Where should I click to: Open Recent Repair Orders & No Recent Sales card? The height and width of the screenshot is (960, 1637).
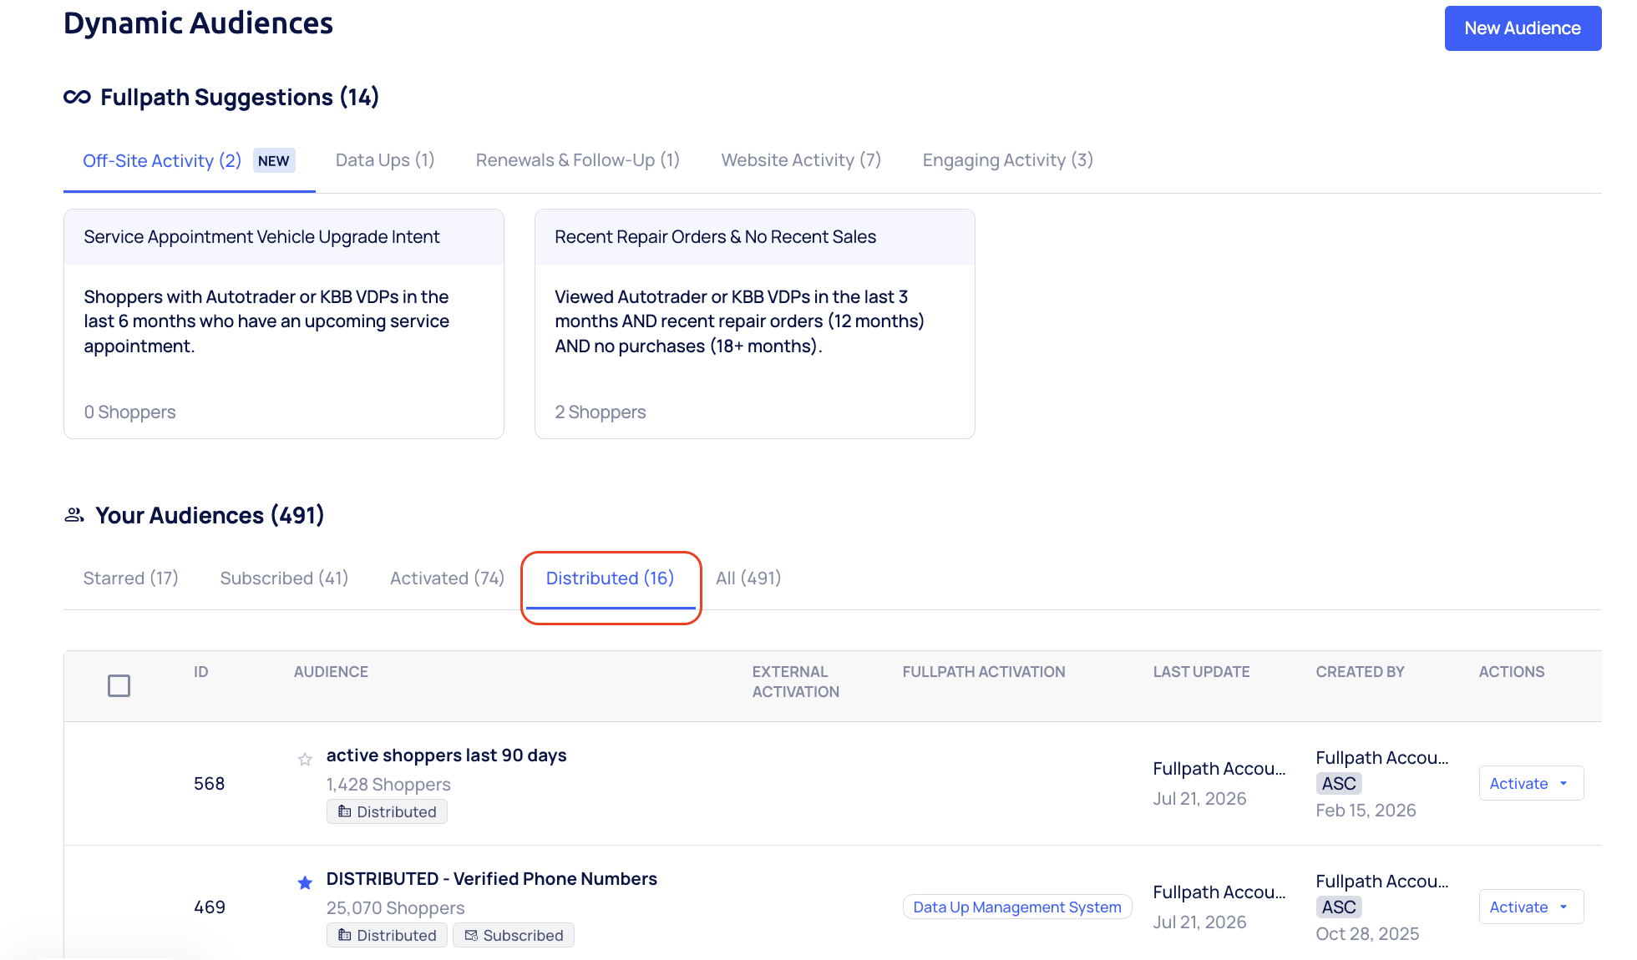coord(755,324)
